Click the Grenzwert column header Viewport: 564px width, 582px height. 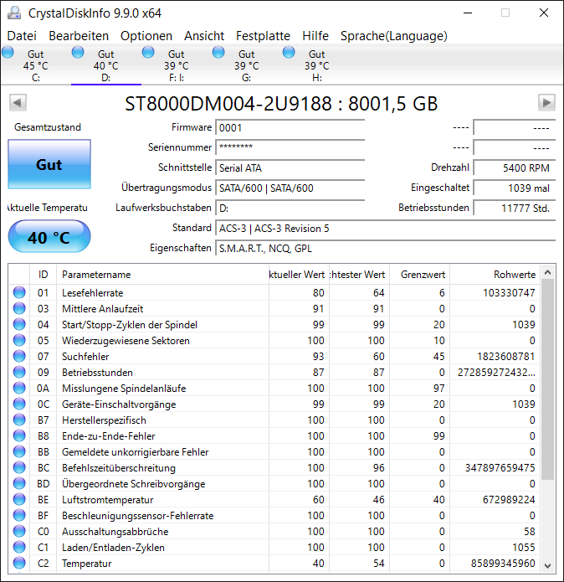point(420,275)
